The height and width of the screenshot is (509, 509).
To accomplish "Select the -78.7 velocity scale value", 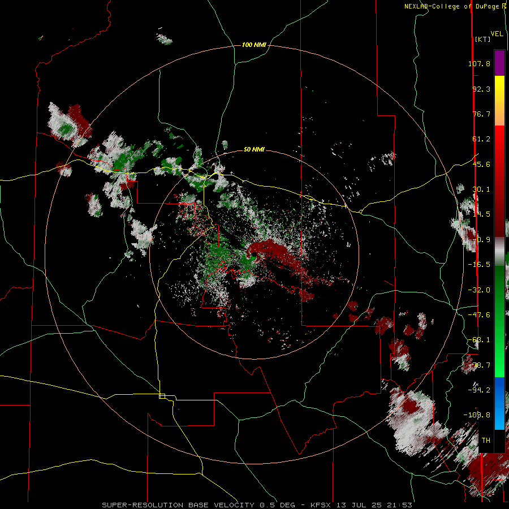I will (479, 365).
